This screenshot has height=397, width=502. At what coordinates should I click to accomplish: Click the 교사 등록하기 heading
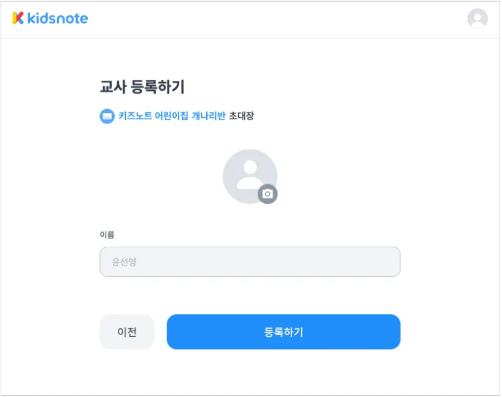point(142,87)
